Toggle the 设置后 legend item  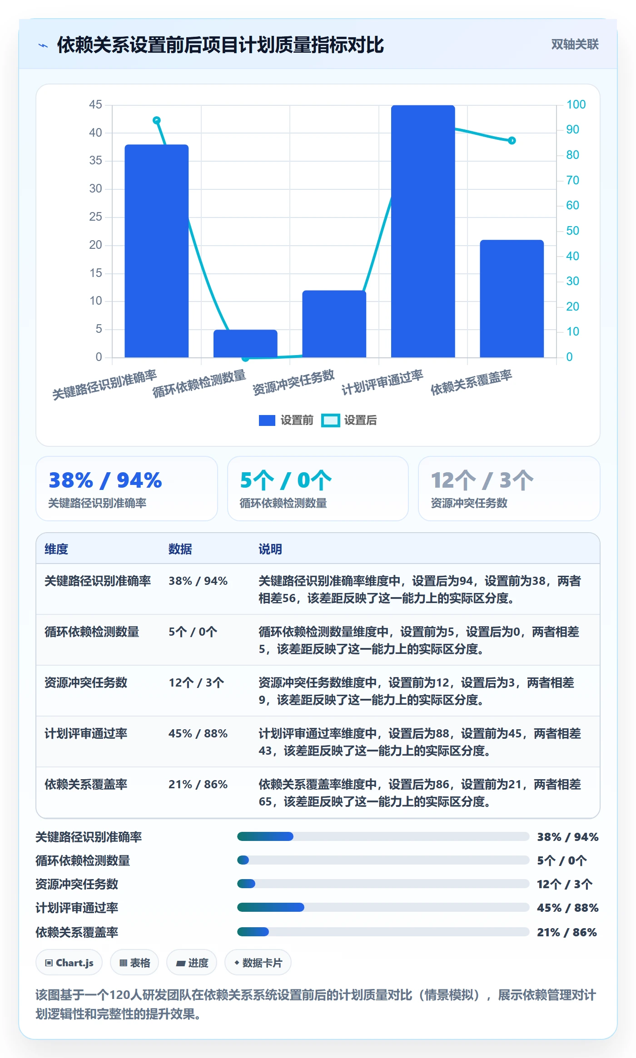349,420
